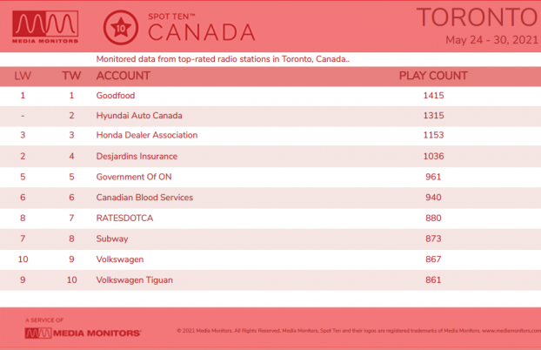The width and height of the screenshot is (541, 350).
Task: Click the TORONTO market heading
Action: point(478,17)
